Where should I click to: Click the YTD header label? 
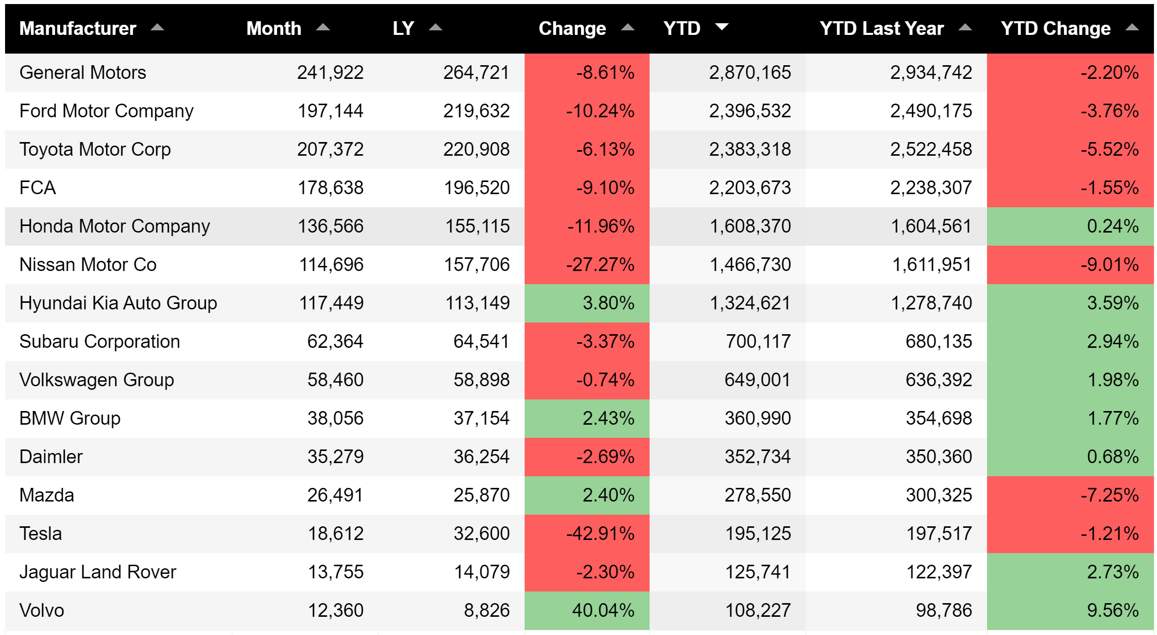click(x=682, y=28)
